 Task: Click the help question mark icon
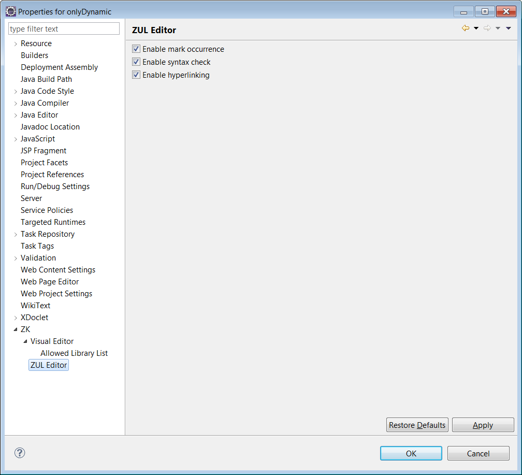[x=20, y=453]
